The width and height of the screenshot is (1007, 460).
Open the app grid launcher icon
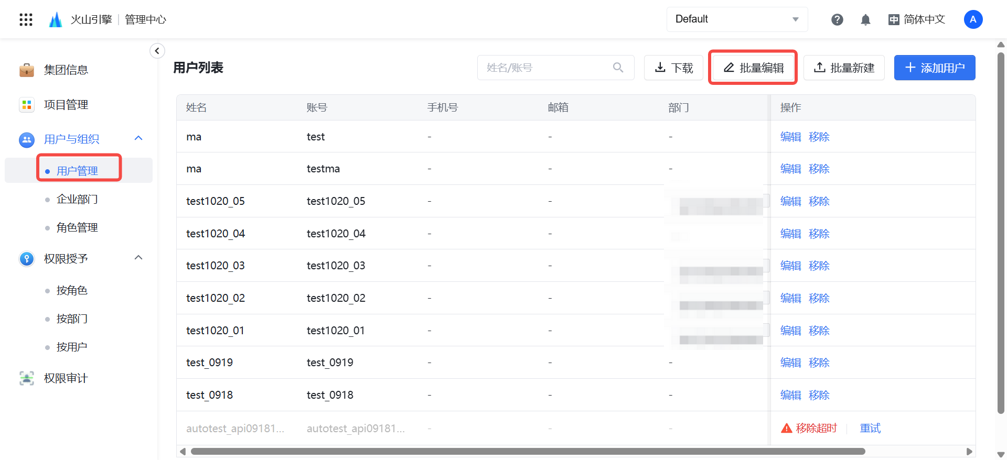[26, 19]
